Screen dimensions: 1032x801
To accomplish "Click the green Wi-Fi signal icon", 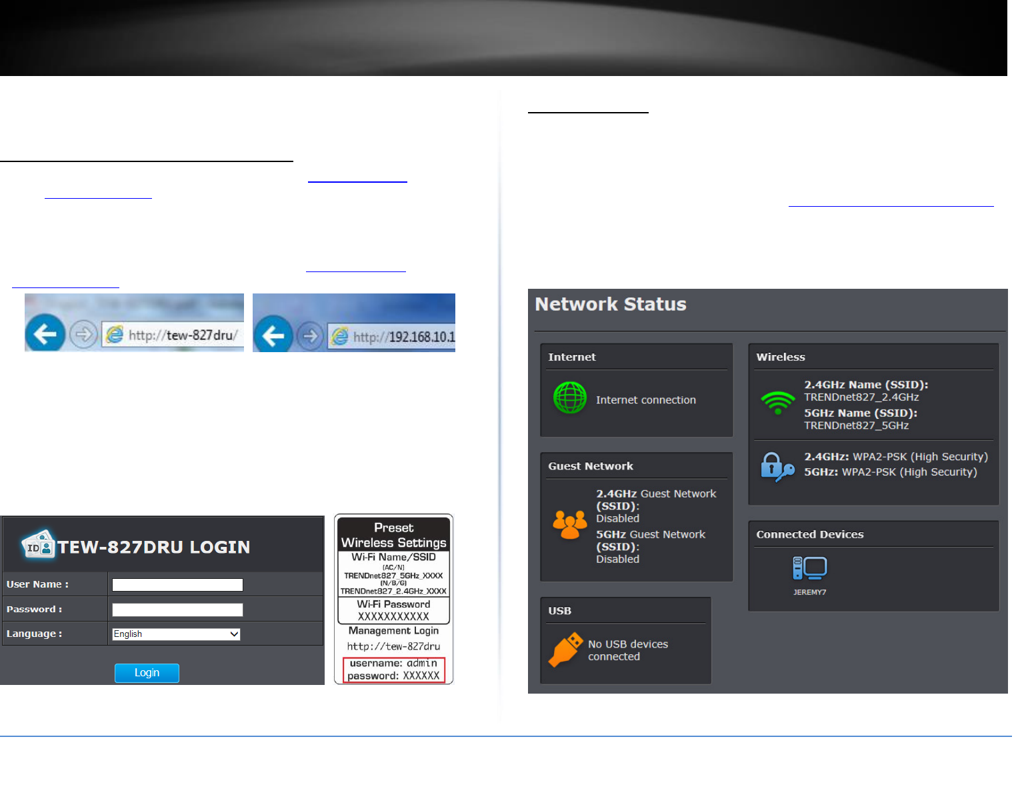I will pos(777,402).
